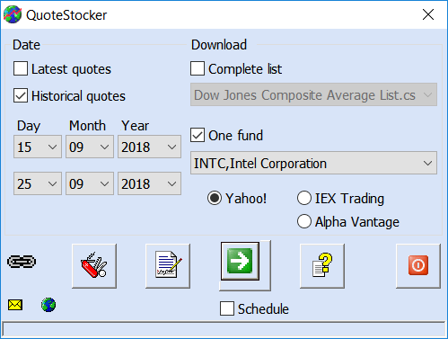This screenshot has height=339, width=448.
Task: Open the INTC,Intel Corporation fund dropdown
Action: point(313,163)
